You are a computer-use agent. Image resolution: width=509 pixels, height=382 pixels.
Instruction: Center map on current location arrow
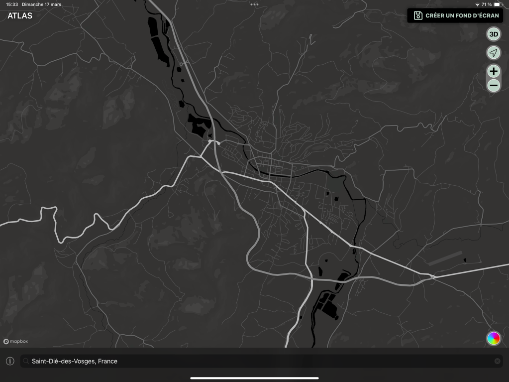tap(493, 53)
